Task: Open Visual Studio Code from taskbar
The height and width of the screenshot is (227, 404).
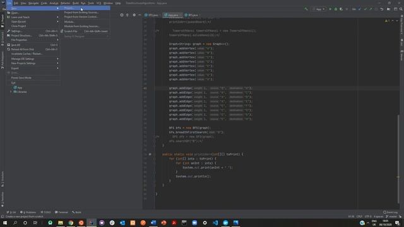Action: point(215,223)
